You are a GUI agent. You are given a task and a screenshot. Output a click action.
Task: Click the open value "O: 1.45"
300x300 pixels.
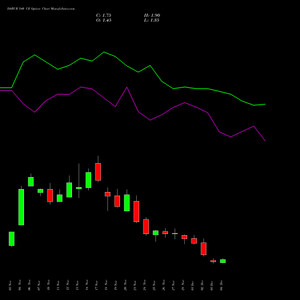pos(104,20)
